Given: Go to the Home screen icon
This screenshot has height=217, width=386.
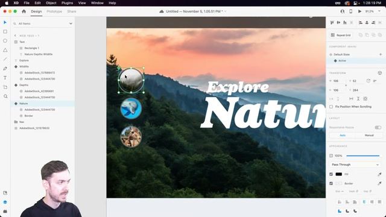Looking at the screenshot, I should (24, 11).
